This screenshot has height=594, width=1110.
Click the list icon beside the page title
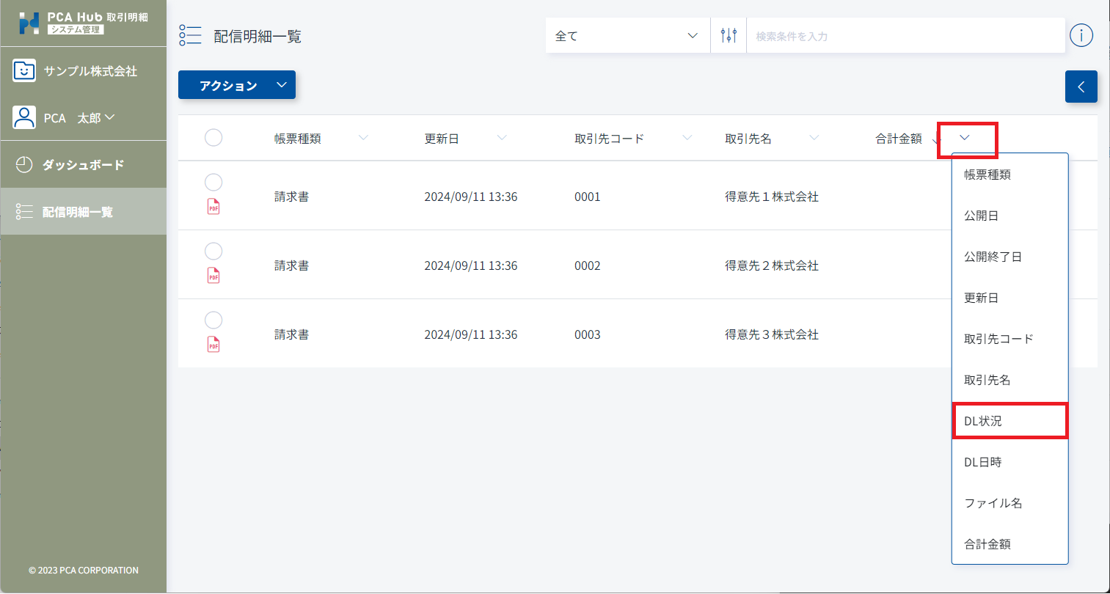pyautogui.click(x=190, y=36)
